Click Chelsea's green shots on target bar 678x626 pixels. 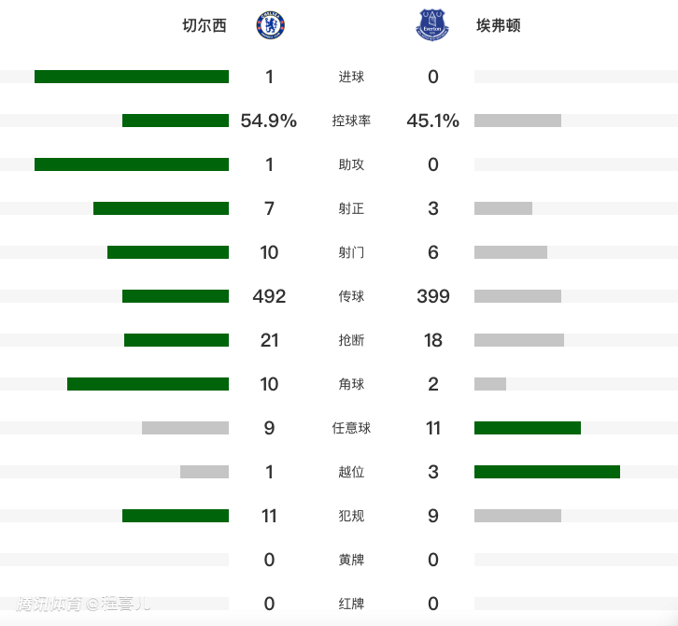point(161,208)
